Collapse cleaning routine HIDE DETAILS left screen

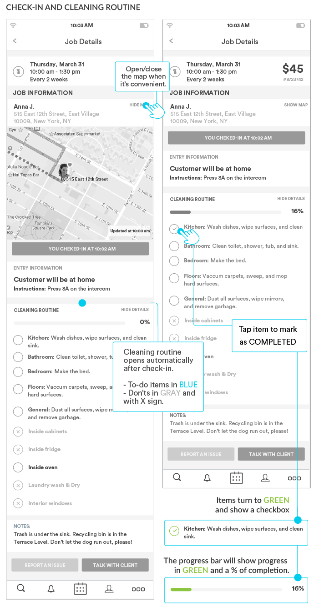135,310
